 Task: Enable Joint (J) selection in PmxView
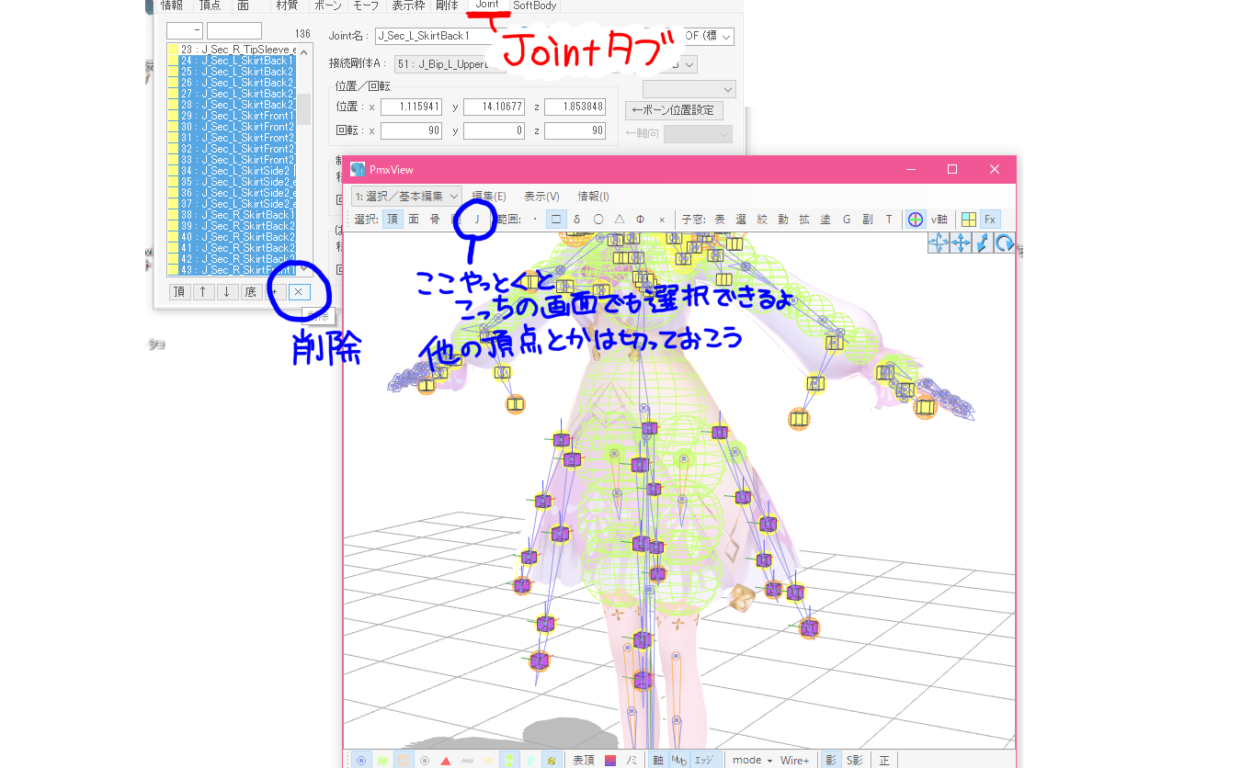pos(477,220)
